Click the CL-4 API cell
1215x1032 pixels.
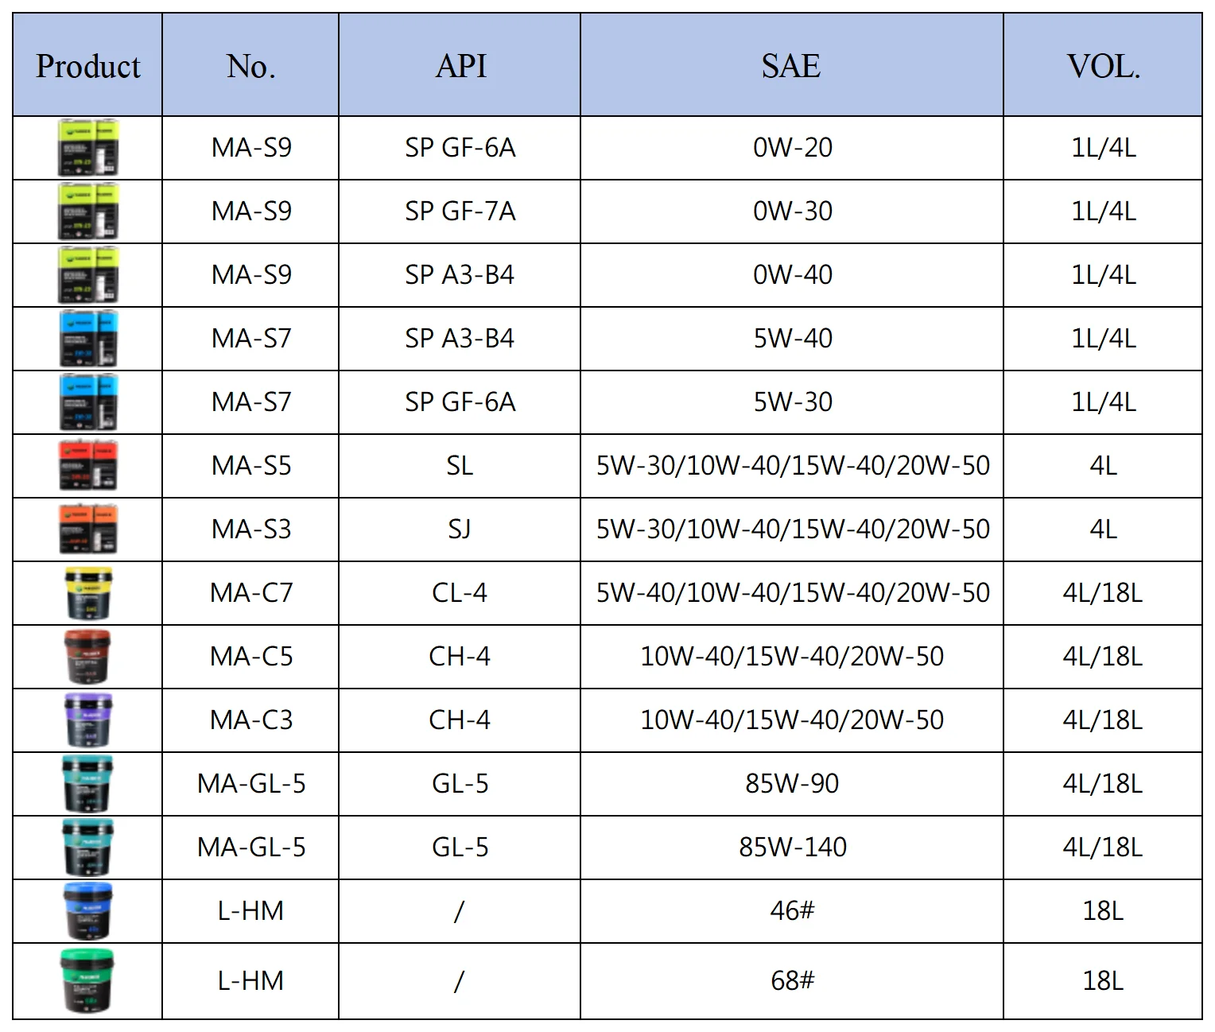(x=460, y=593)
